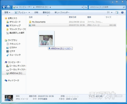Screen dimensions: 127x104
Task: Open the view options dropdown arrow
Action: point(112,13)
